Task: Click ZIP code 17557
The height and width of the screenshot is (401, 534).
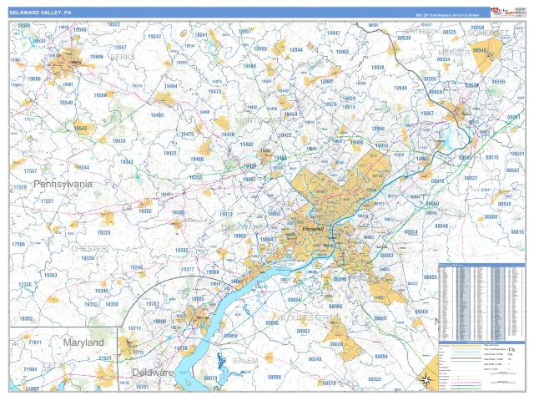Action: pyautogui.click(x=30, y=171)
